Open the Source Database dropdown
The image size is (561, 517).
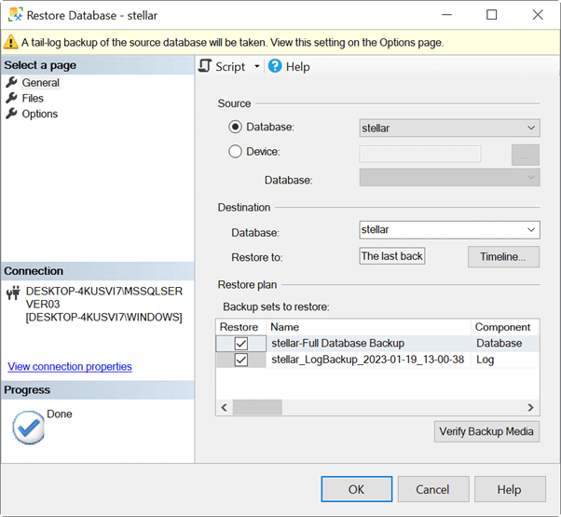(530, 128)
